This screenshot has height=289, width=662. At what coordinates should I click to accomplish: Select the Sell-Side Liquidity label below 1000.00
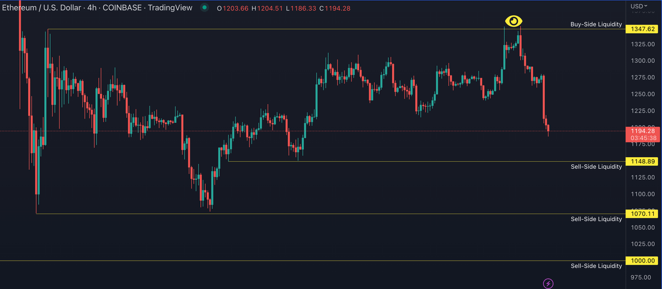(596, 266)
